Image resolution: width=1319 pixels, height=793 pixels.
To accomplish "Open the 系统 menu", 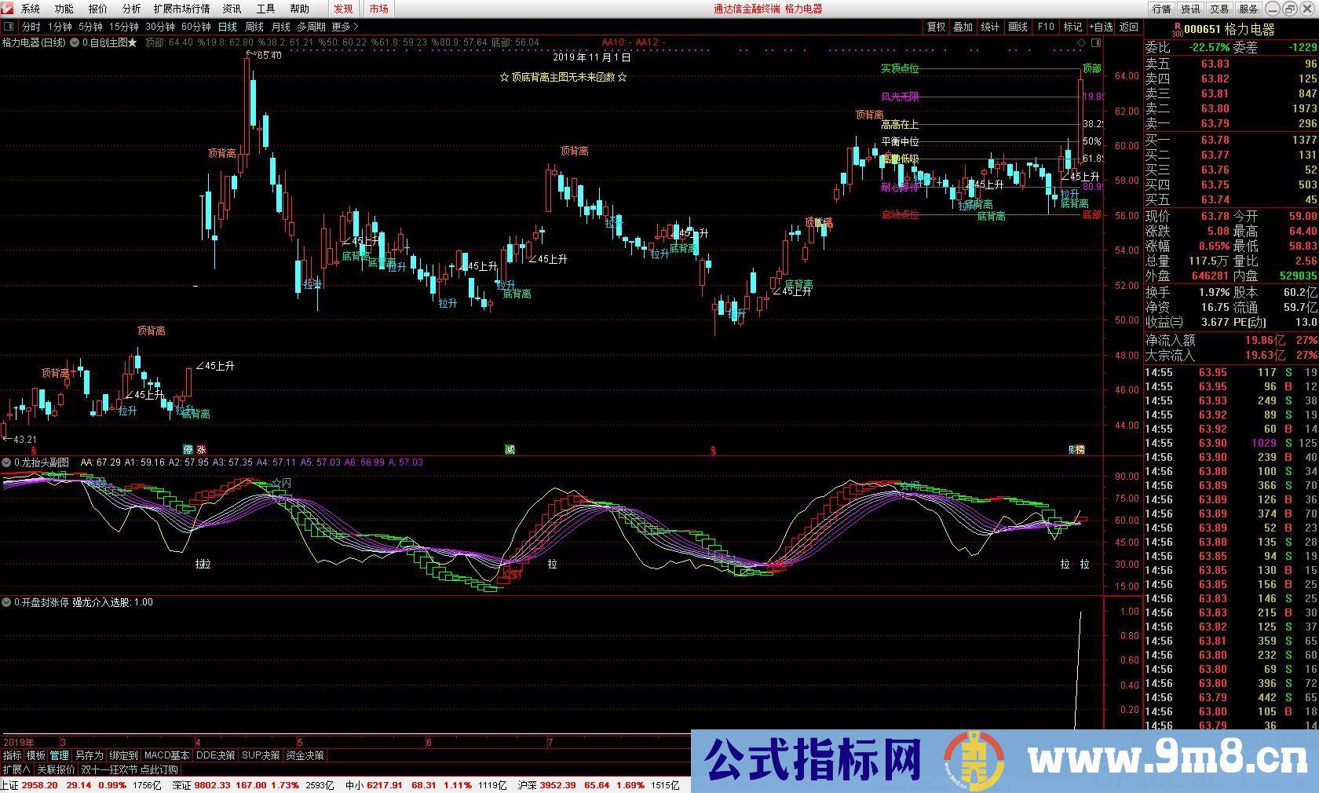I will tap(31, 9).
